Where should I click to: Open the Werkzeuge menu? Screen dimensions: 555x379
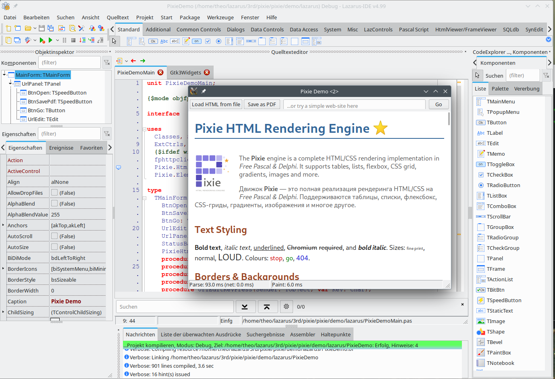[x=220, y=17]
